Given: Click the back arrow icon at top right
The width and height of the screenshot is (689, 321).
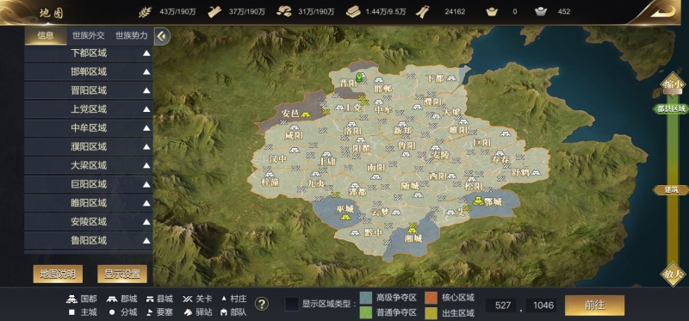Looking at the screenshot, I should click(x=662, y=11).
